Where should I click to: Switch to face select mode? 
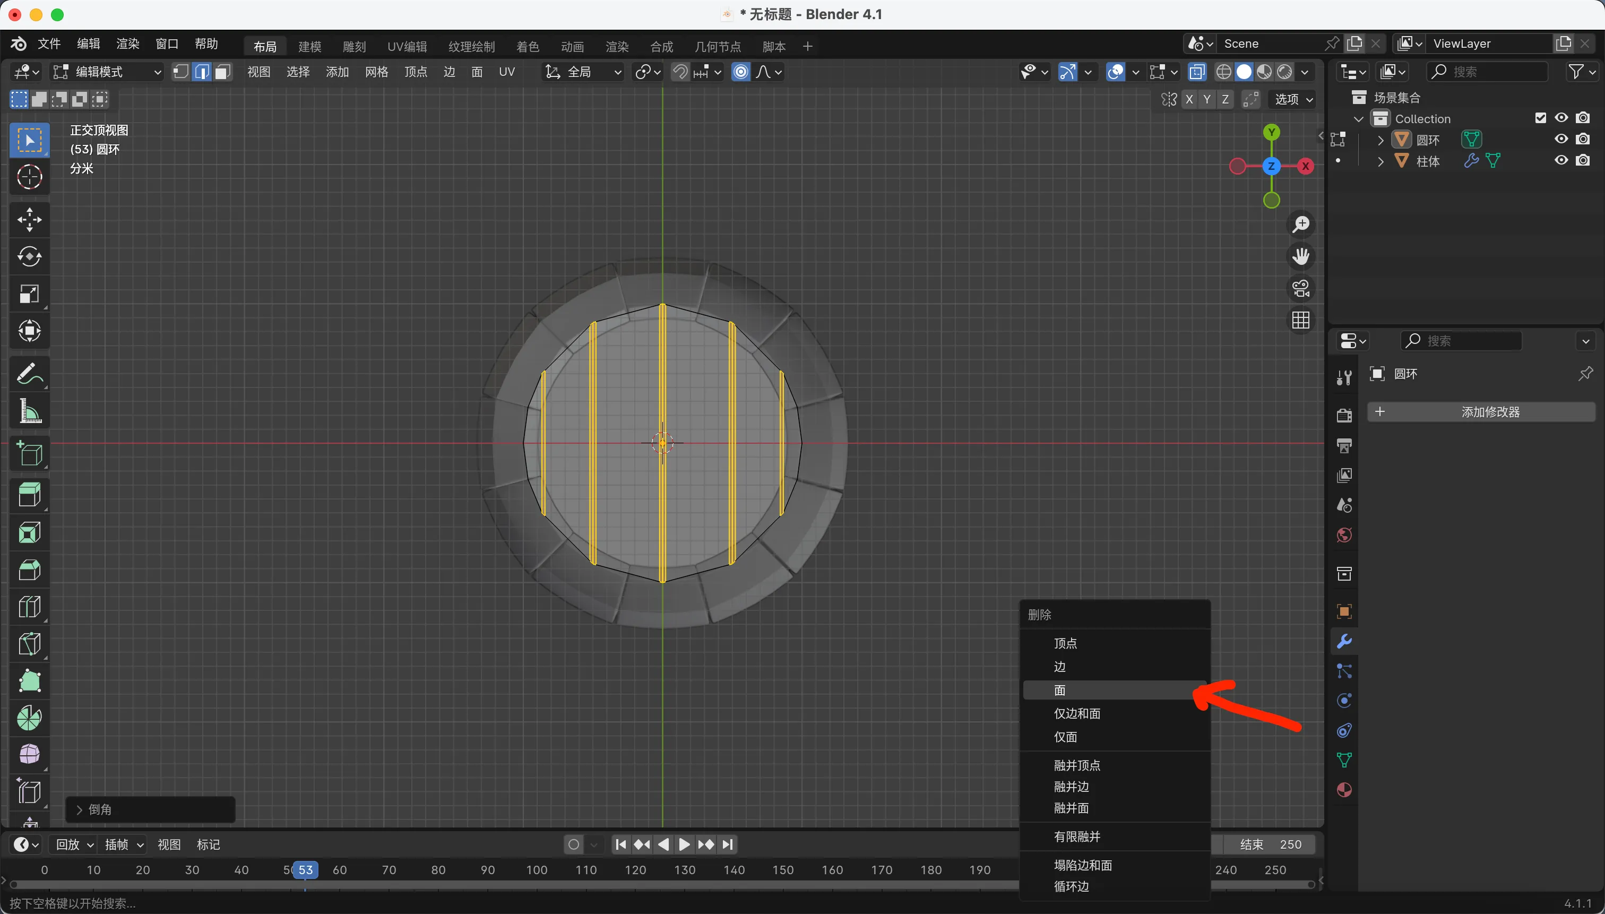(222, 72)
